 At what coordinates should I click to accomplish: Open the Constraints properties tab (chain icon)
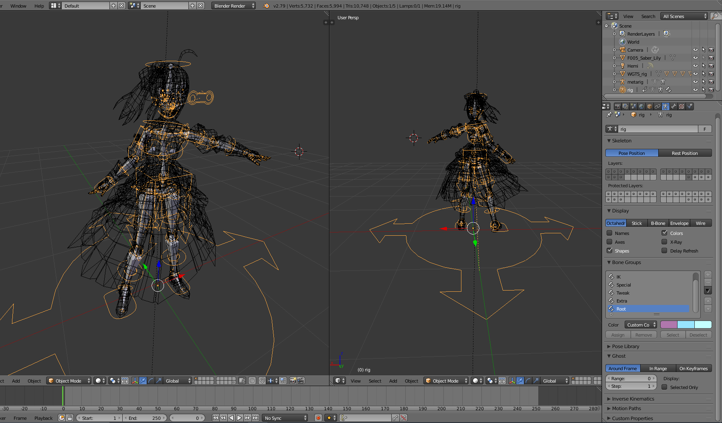(x=657, y=106)
